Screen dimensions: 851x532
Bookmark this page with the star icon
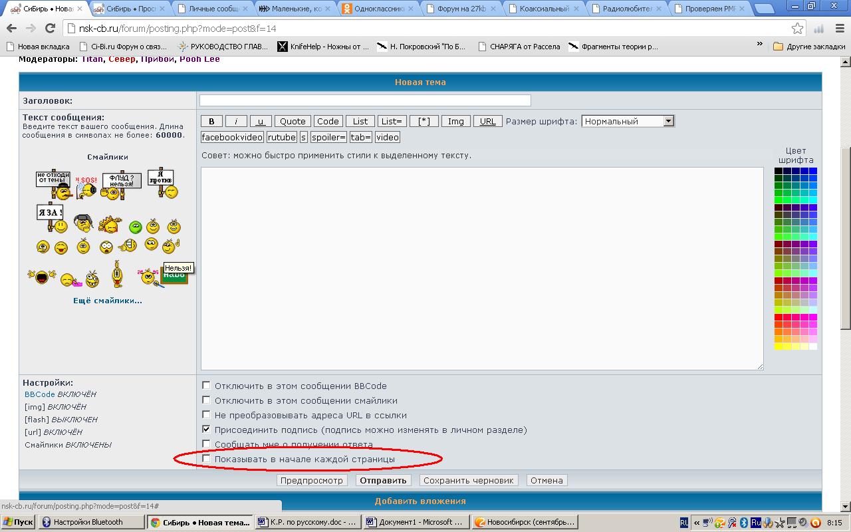797,29
